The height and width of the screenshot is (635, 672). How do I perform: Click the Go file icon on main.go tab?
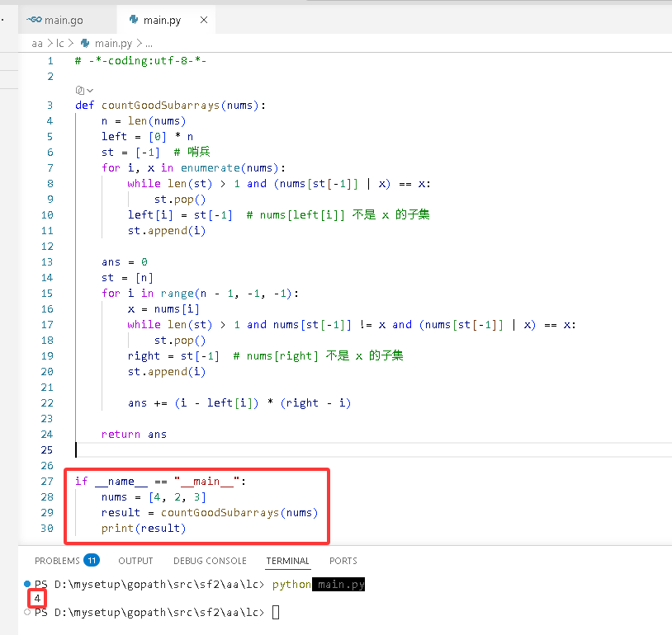click(x=34, y=20)
